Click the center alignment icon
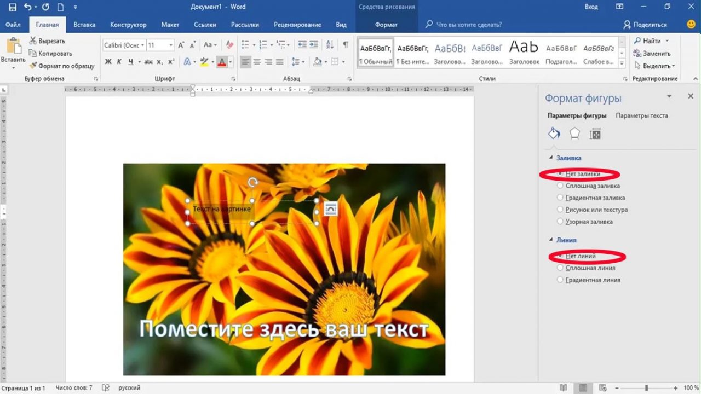 257,62
